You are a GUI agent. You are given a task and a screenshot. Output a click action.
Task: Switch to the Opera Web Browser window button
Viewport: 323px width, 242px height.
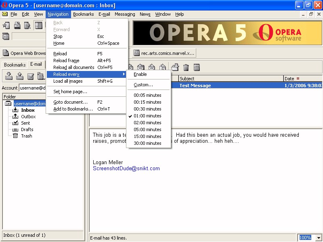(x=24, y=53)
